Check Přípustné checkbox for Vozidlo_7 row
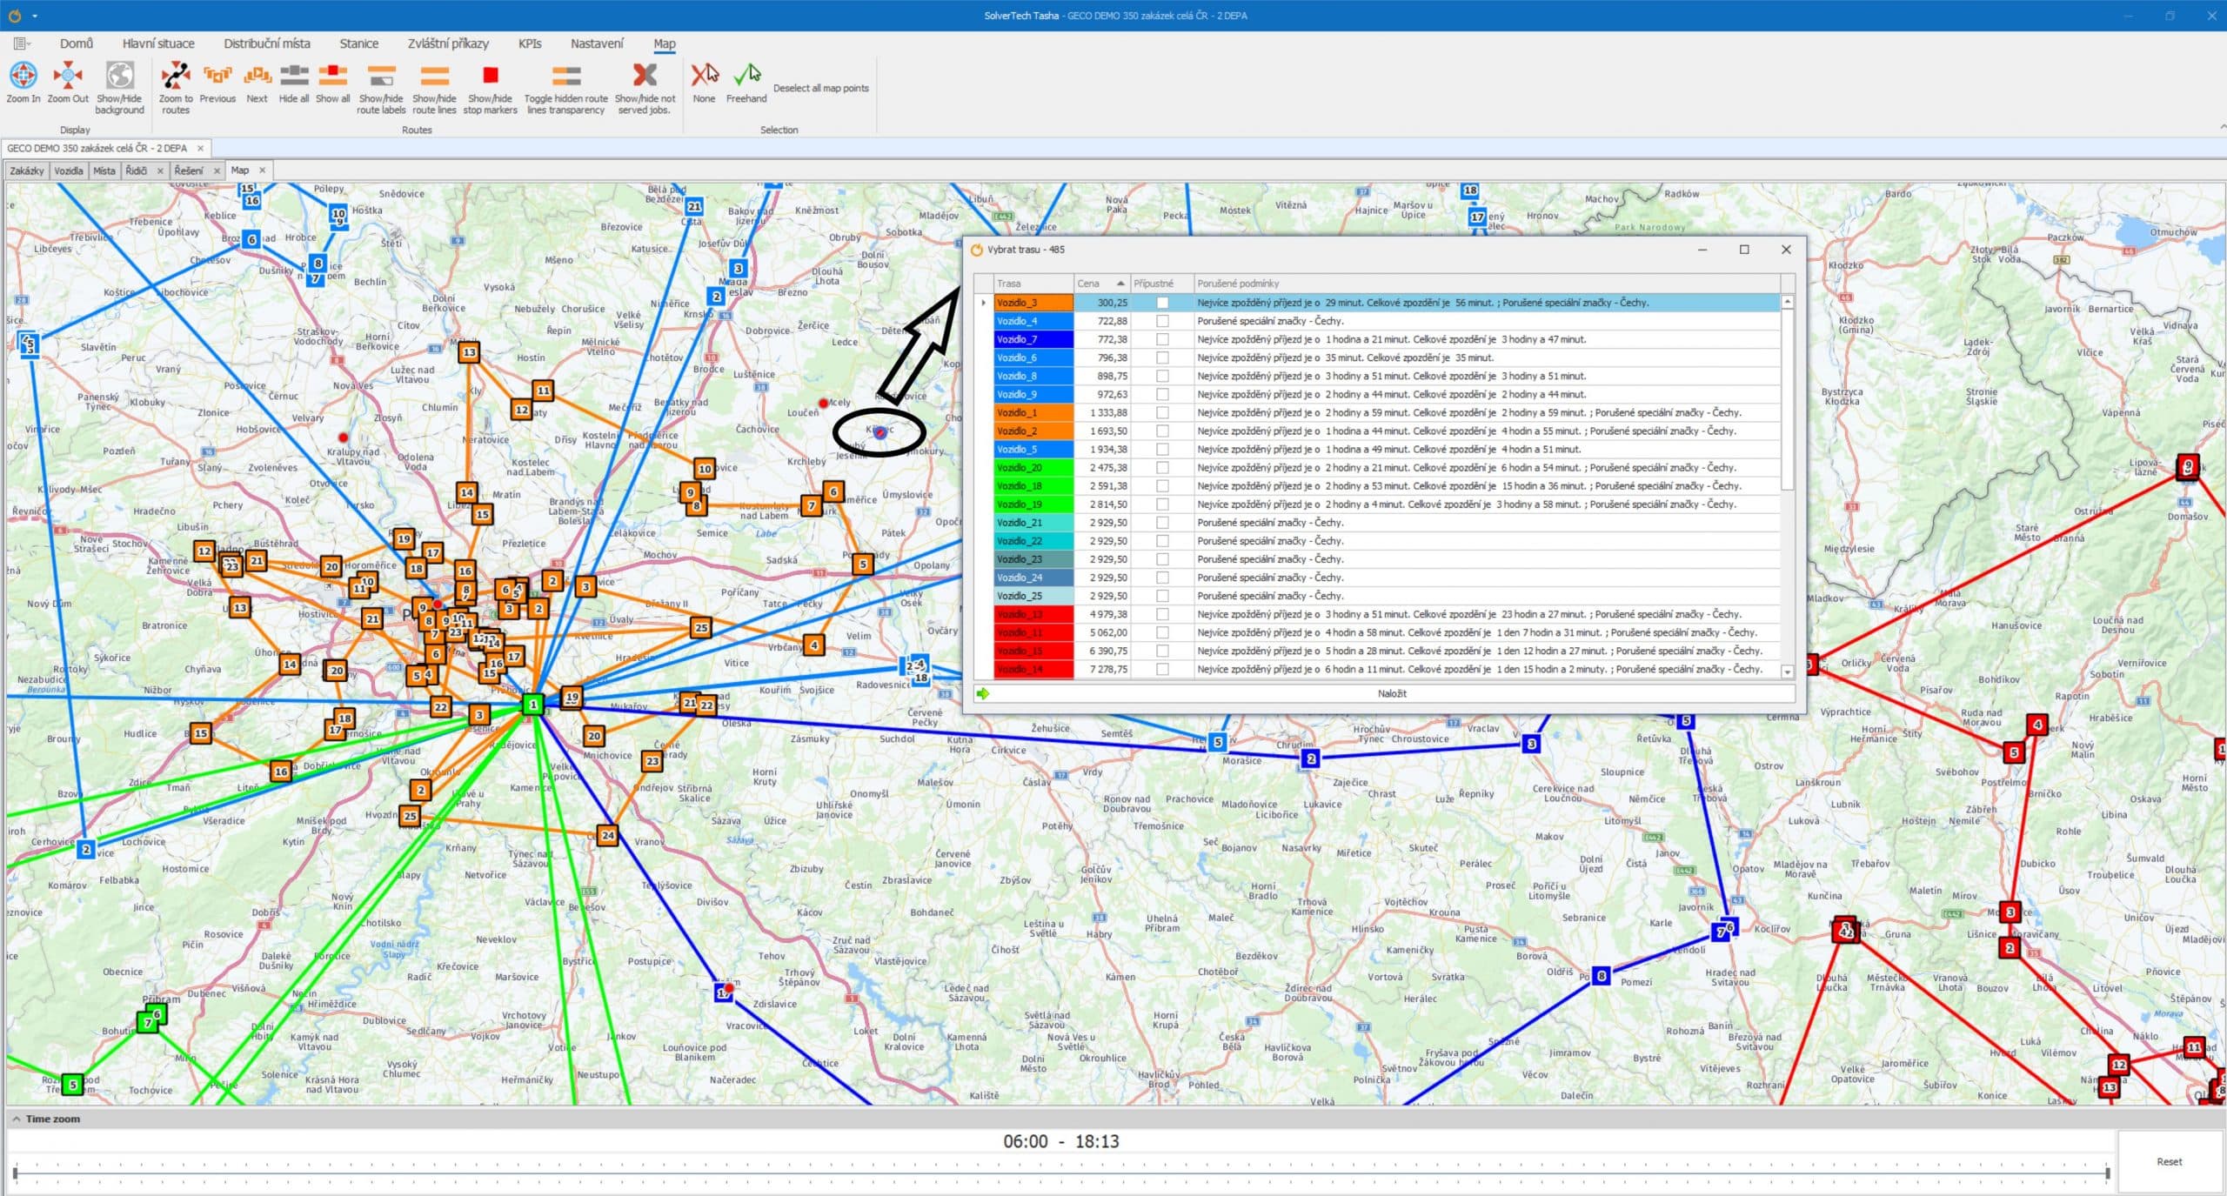Viewport: 2227px width, 1196px height. coord(1162,339)
